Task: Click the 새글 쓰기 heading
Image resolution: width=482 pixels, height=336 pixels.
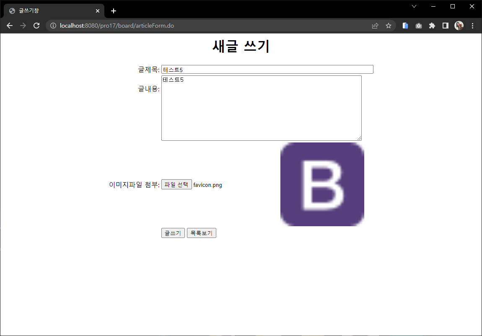Action: tap(241, 47)
